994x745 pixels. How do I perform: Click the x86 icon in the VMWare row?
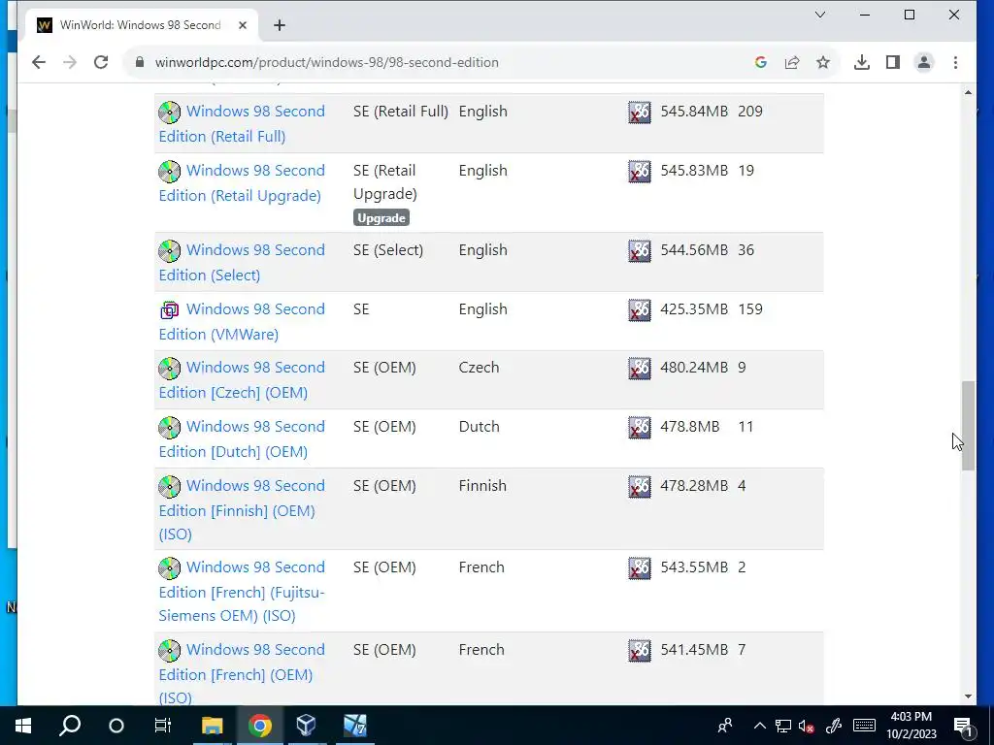[640, 310]
